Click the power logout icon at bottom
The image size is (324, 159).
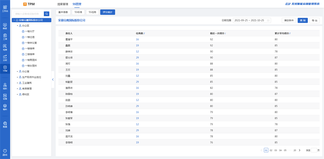pos(5,151)
